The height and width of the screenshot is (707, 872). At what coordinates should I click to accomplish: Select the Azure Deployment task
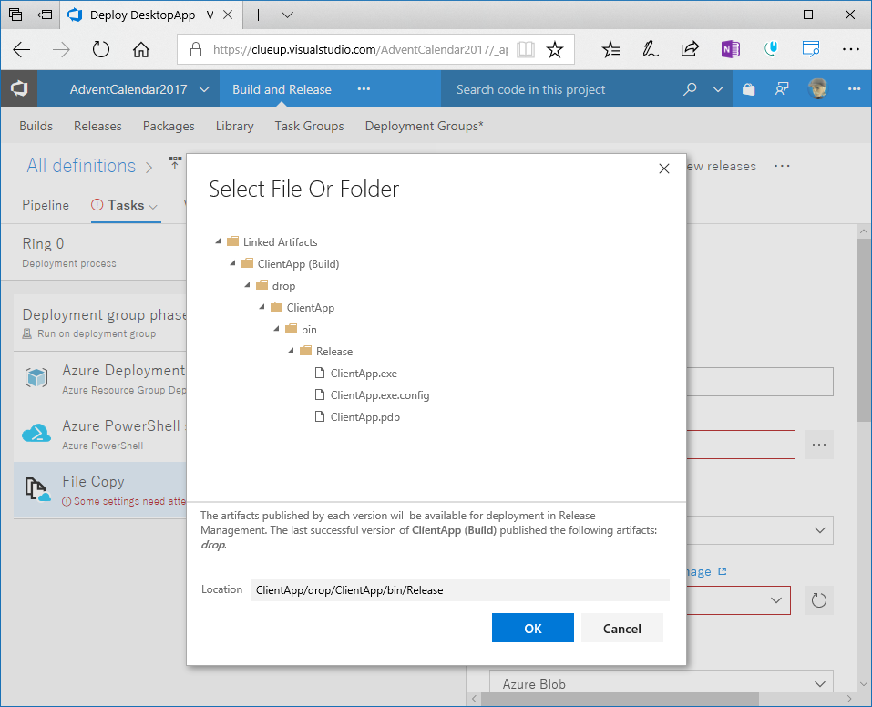(100, 379)
